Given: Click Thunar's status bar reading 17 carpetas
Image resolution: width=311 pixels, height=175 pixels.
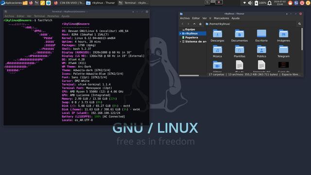Looking at the screenshot, I should (254, 74).
